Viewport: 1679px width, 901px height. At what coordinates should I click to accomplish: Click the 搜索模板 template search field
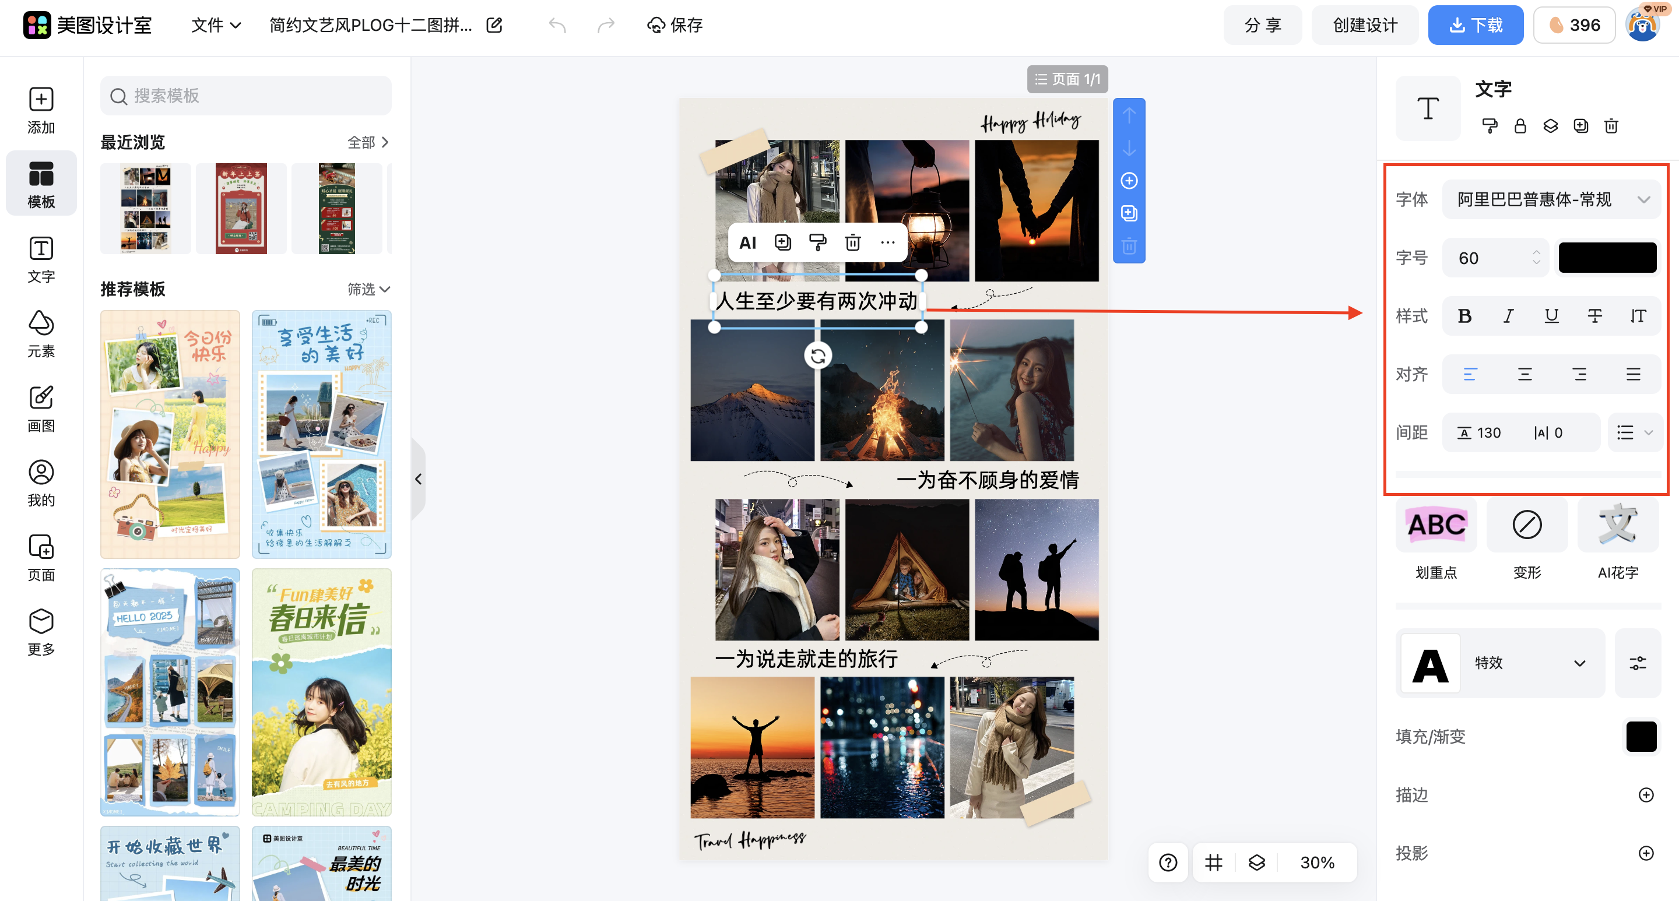(245, 96)
